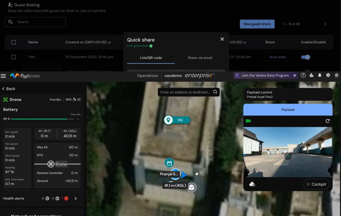The height and width of the screenshot is (216, 341).
Task: Open the Cockpit view button
Action: coord(316,184)
